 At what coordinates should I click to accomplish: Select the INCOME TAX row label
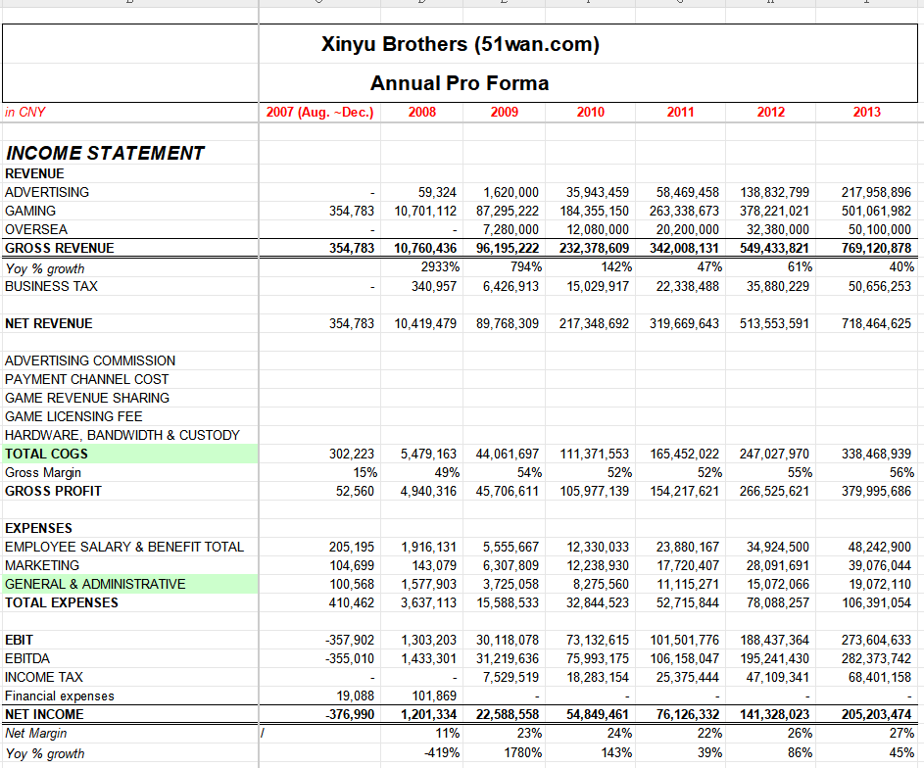(44, 677)
